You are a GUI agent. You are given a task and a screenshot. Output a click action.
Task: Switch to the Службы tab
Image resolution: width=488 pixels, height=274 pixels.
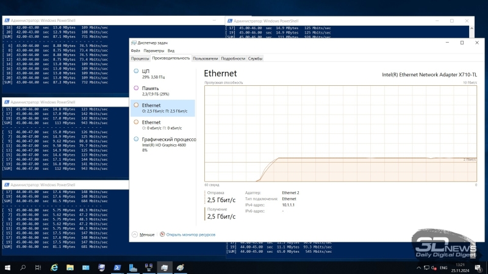[255, 58]
